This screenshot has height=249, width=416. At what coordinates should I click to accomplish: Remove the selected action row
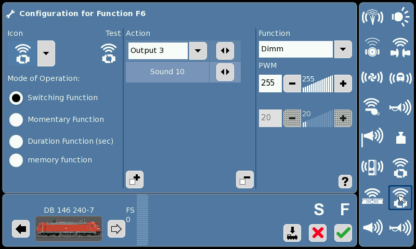[244, 179]
